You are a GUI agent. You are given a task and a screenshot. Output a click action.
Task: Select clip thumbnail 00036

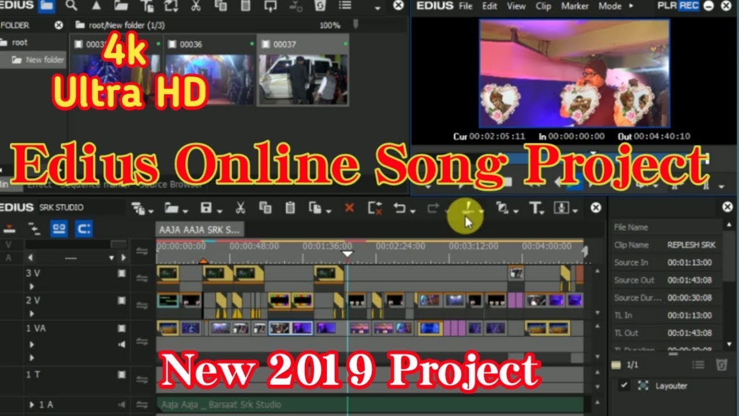click(x=210, y=72)
